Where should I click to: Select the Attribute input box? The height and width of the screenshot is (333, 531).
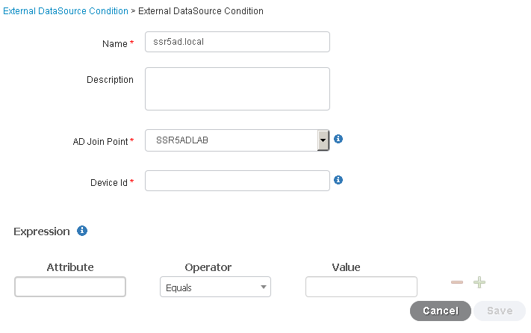pyautogui.click(x=70, y=287)
